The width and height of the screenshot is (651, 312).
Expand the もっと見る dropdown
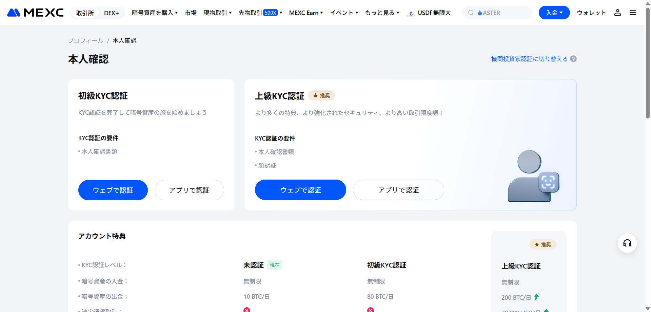click(x=382, y=13)
